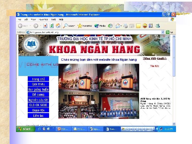192x144 pixels.
Task: Open the Nghiên cứu KH button
Action: (x=38, y=100)
